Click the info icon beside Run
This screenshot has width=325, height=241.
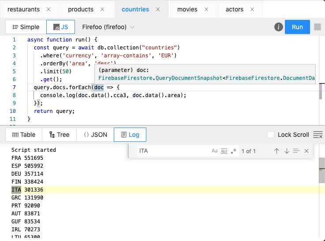[278, 27]
